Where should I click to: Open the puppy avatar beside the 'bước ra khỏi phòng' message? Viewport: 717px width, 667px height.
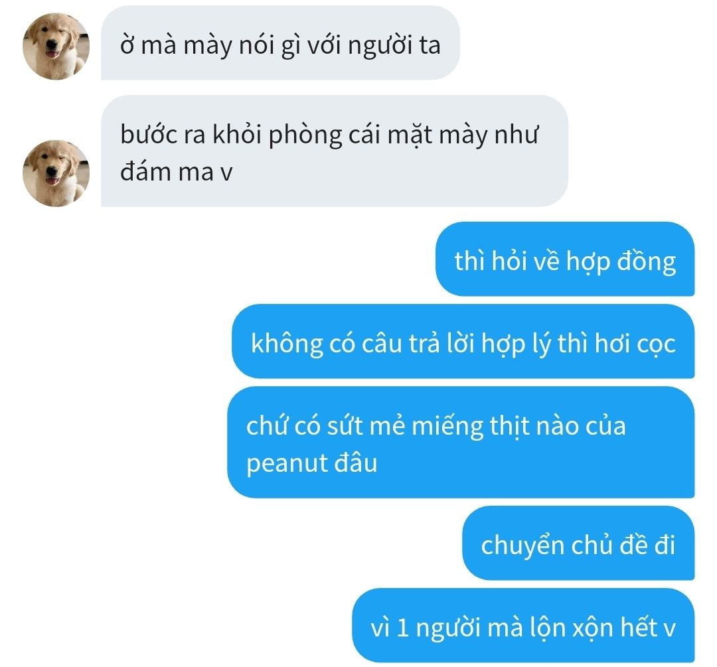click(x=56, y=173)
